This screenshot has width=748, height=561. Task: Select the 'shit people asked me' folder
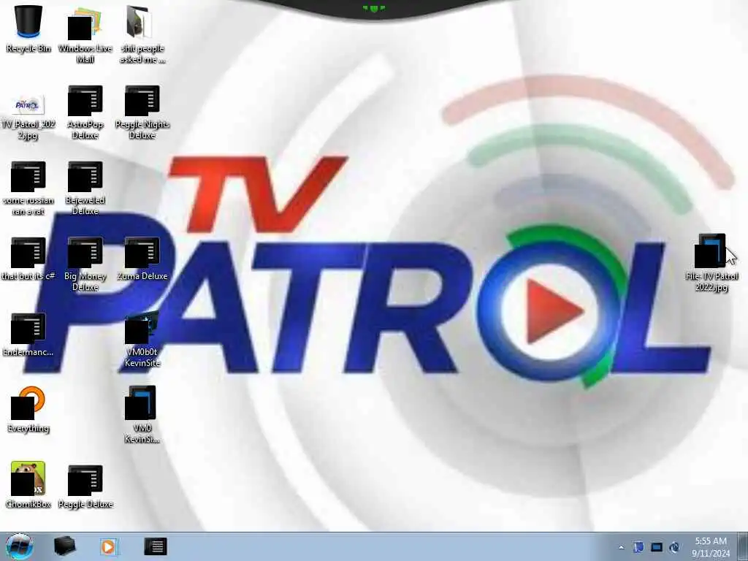142,34
